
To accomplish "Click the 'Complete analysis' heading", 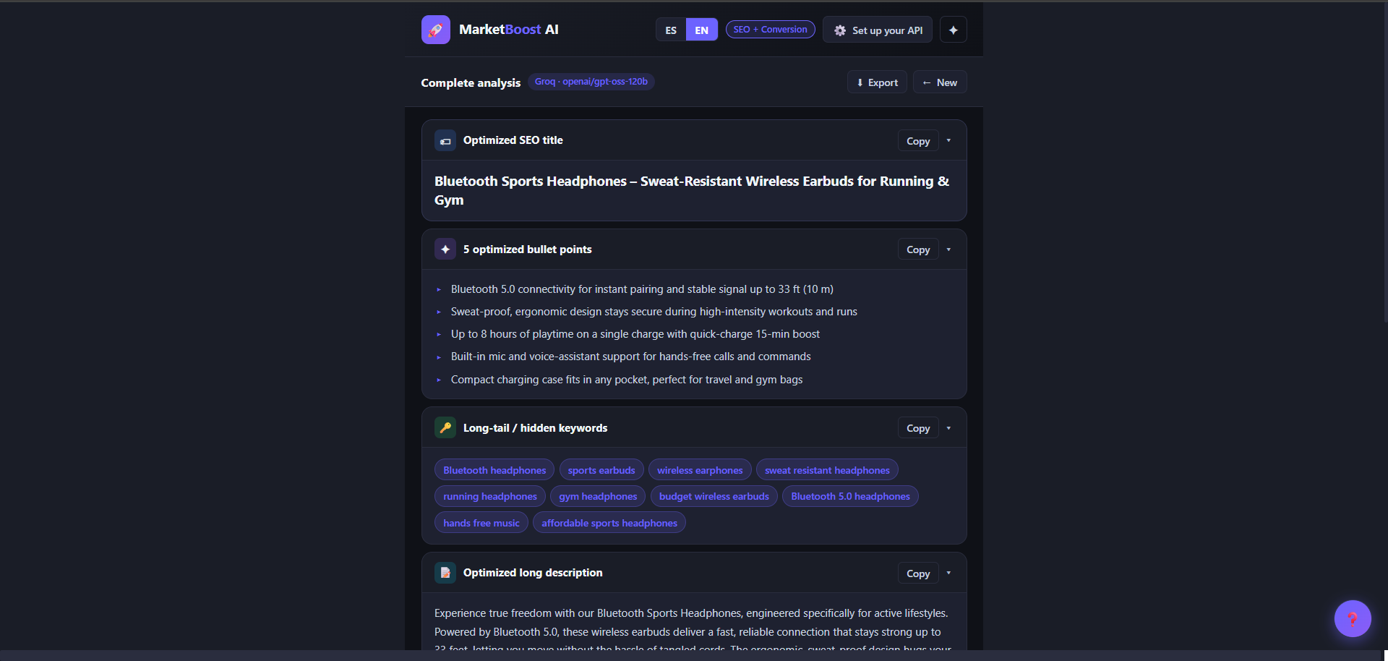I will [x=471, y=82].
